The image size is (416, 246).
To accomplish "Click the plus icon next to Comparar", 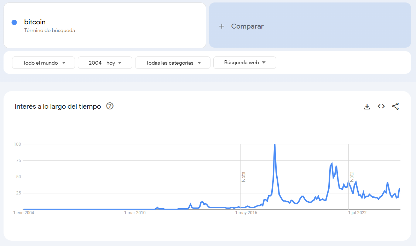I will [x=222, y=26].
